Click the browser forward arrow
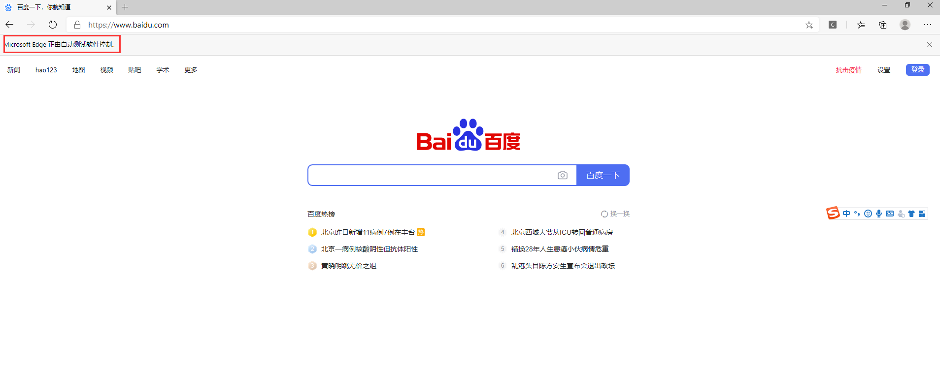The image size is (940, 369). tap(31, 25)
